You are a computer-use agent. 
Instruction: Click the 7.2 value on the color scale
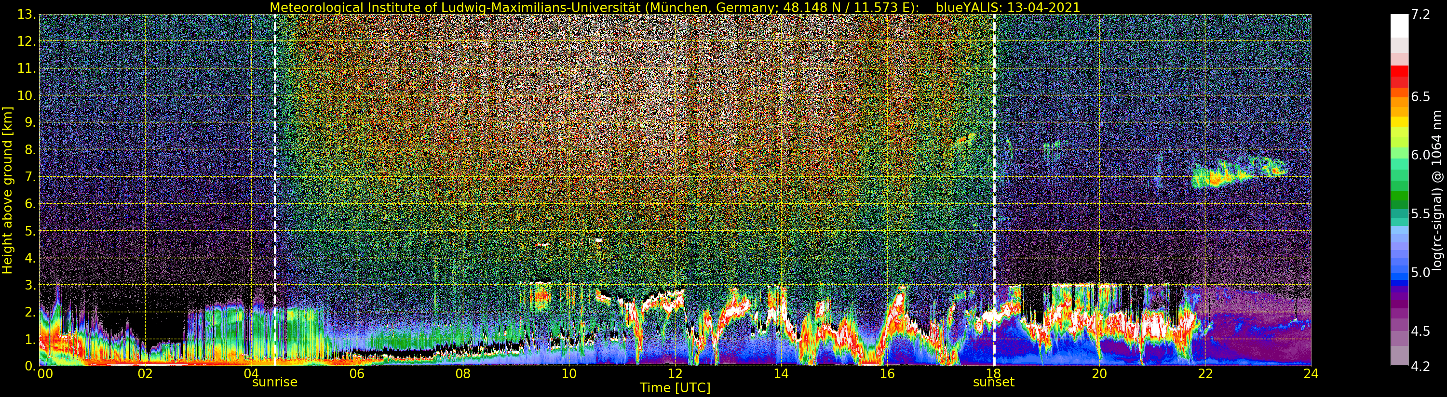point(1421,14)
